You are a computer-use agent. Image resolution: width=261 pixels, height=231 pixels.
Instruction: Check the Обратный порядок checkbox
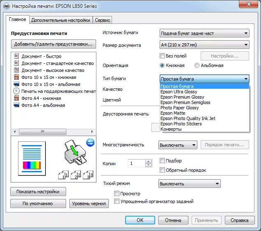click(162, 170)
